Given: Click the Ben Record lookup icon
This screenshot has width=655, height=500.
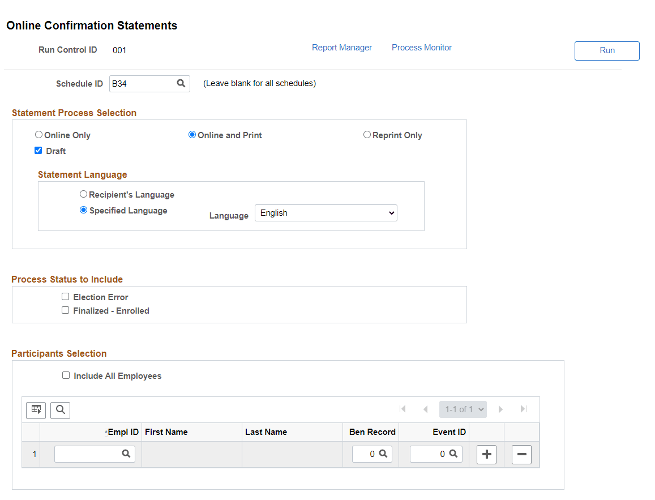Looking at the screenshot, I should point(383,454).
